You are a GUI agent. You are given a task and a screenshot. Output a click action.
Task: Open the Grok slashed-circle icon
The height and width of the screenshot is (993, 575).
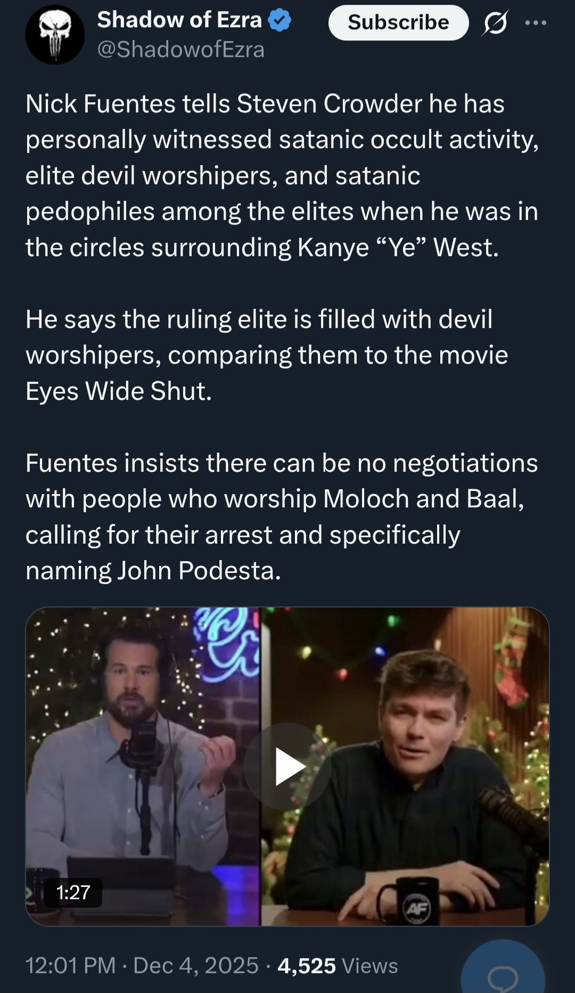click(496, 23)
